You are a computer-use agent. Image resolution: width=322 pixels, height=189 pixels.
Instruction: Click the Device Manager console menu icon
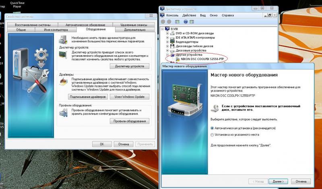tap(162, 15)
